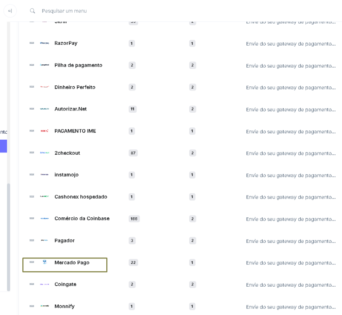
Task: Collapse the sidebar with the arrow icon
Action: click(10, 10)
